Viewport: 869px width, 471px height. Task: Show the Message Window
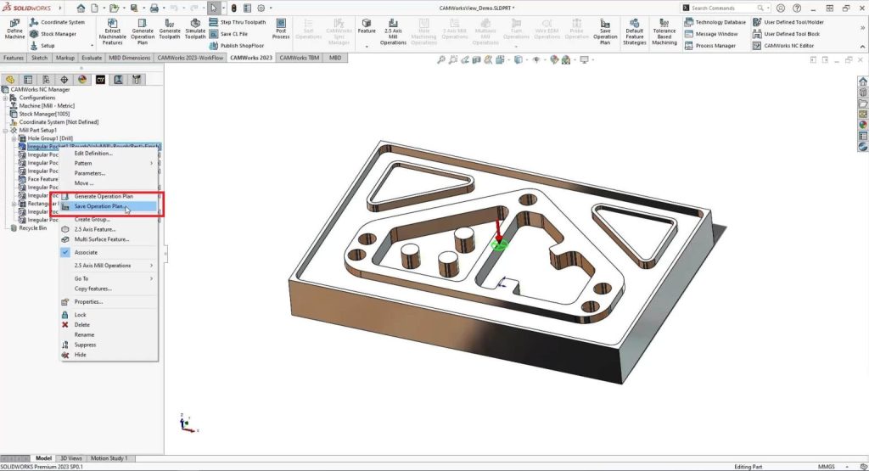click(x=711, y=34)
